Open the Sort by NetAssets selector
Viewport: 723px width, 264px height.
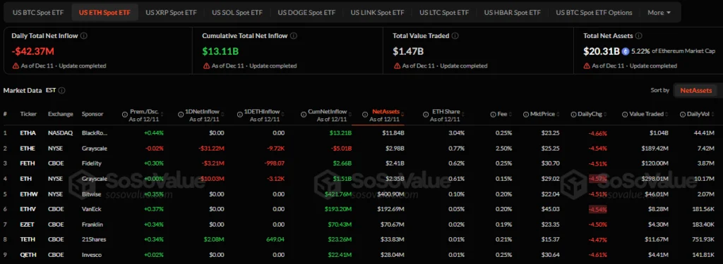coord(695,91)
